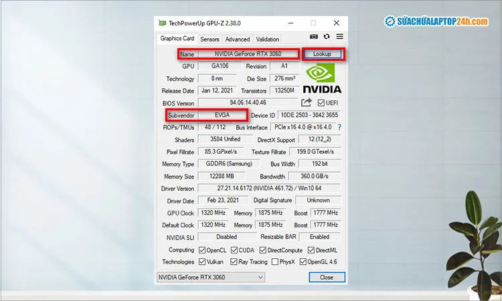Toggle the OpenCL checkbox
Viewport: 502px width, 301px height.
click(x=201, y=249)
